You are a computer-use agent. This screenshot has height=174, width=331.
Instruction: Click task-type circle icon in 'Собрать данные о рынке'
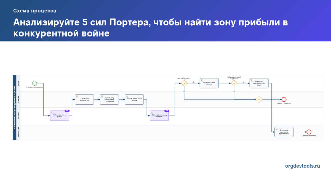(52, 113)
